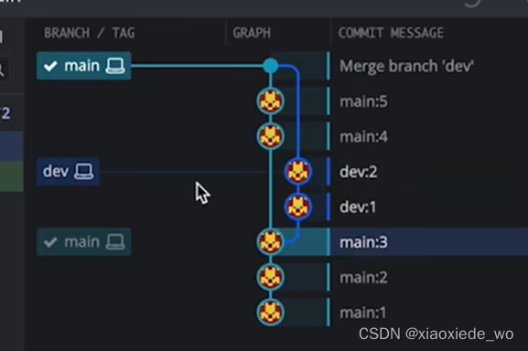Select the top main branch label
This screenshot has width=528, height=351.
[x=83, y=66]
